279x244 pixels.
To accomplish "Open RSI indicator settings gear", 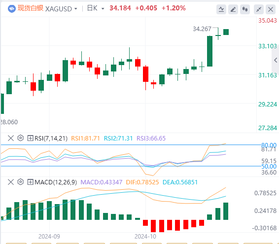I will tap(21, 138).
